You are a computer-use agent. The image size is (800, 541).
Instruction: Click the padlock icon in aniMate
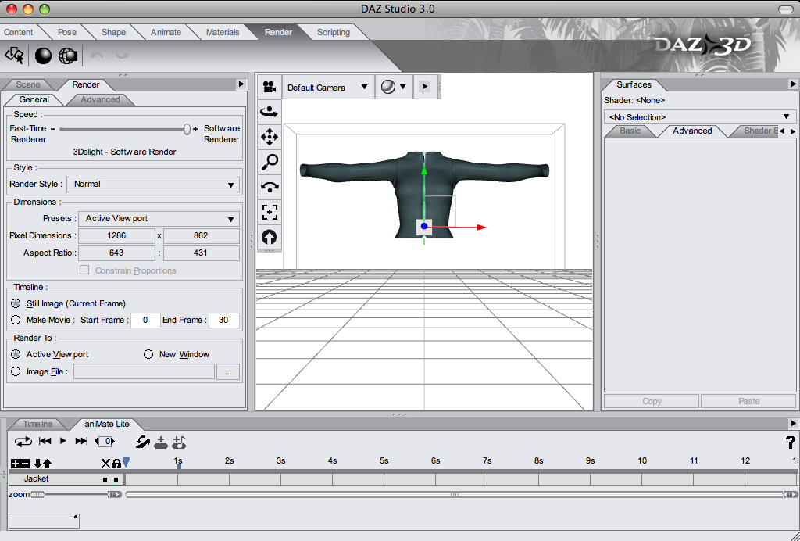coord(116,464)
